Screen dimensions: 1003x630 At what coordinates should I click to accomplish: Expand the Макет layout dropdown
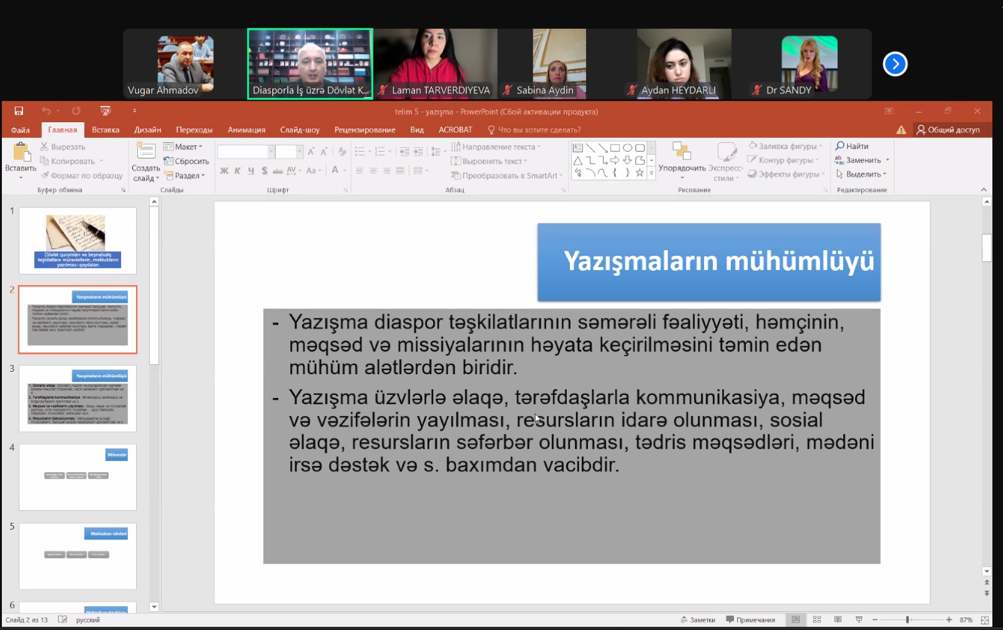[183, 147]
